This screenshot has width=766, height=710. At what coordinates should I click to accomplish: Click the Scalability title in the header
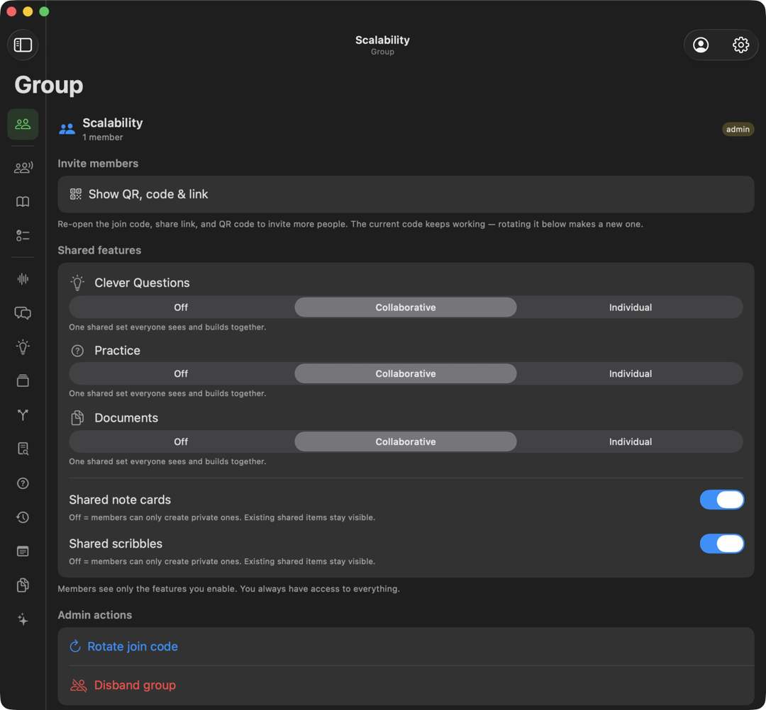point(382,40)
